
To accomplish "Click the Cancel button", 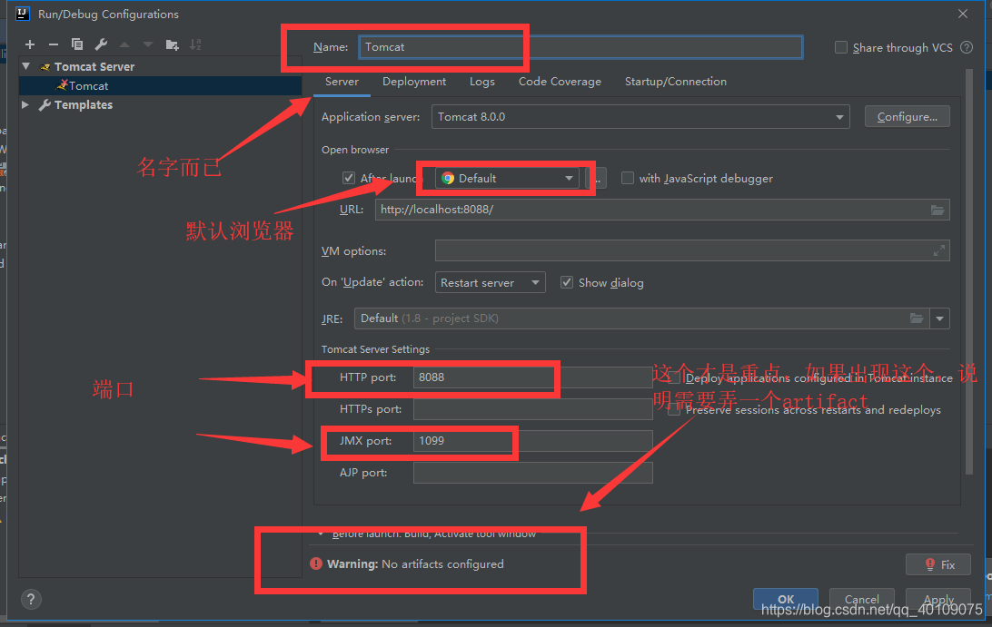I will 862,599.
